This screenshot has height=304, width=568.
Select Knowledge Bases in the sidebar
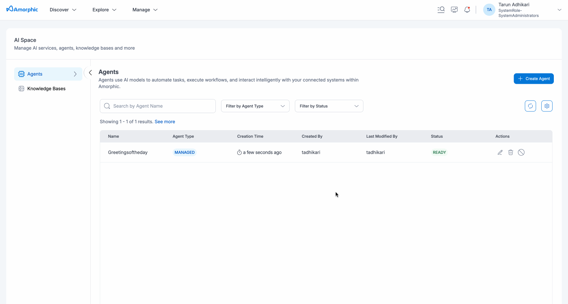tap(46, 89)
